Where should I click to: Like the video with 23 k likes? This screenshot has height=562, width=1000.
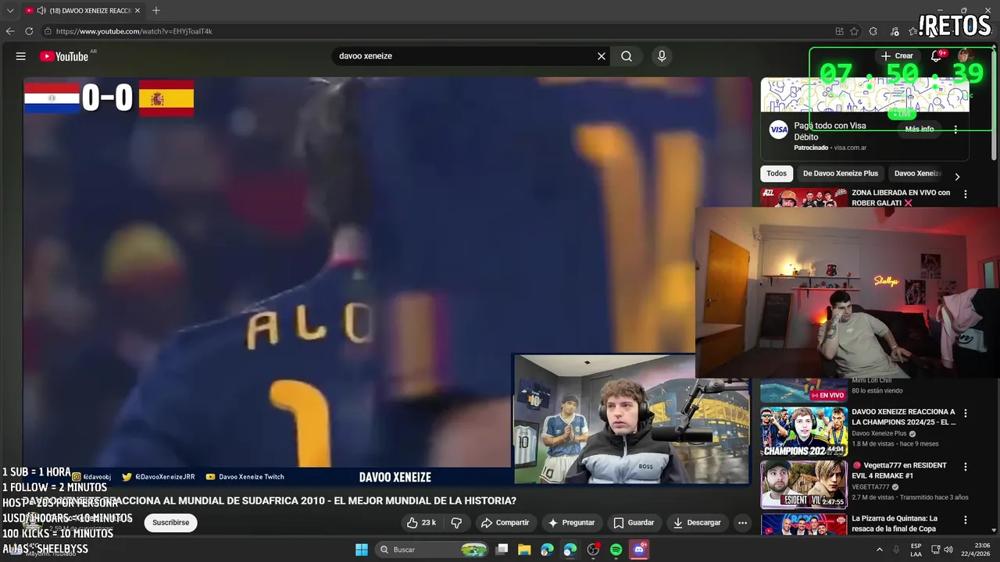421,523
